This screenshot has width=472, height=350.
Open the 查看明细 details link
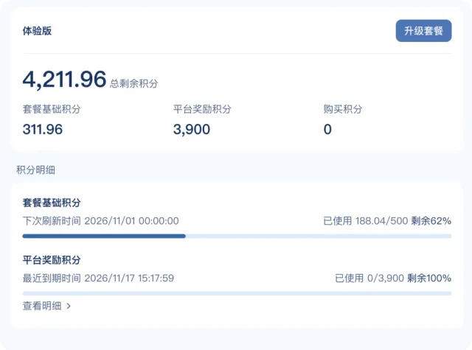pyautogui.click(x=42, y=306)
